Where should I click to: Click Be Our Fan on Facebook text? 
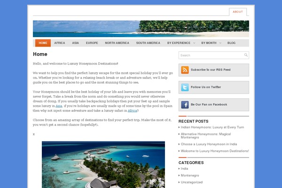(209, 104)
